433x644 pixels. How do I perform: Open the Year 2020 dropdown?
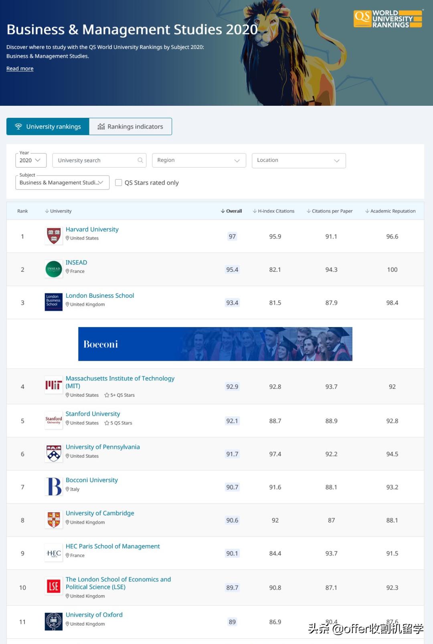(x=31, y=160)
